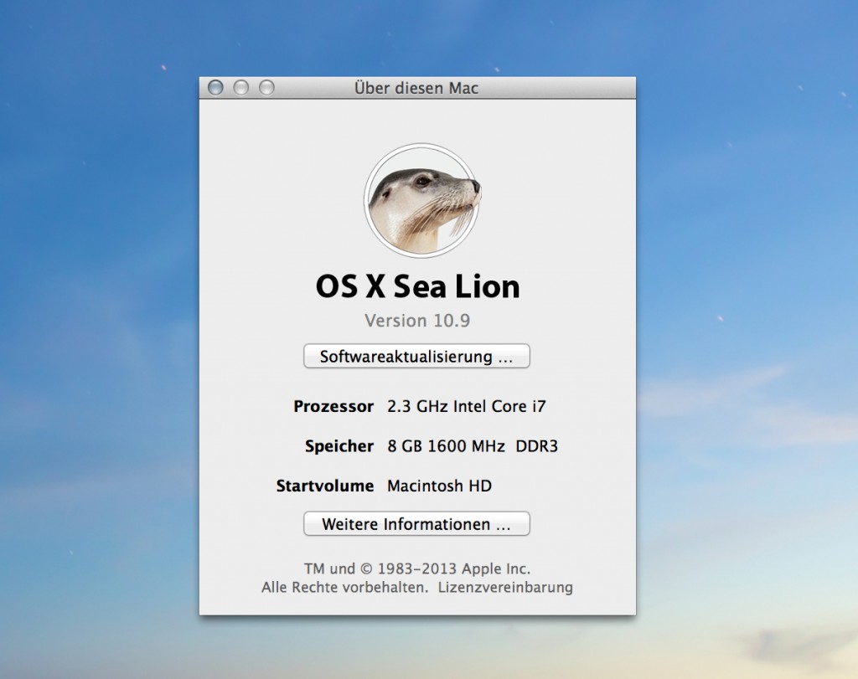Viewport: 858px width, 679px height.
Task: Minimize the Über diesen Mac window
Action: coord(240,87)
